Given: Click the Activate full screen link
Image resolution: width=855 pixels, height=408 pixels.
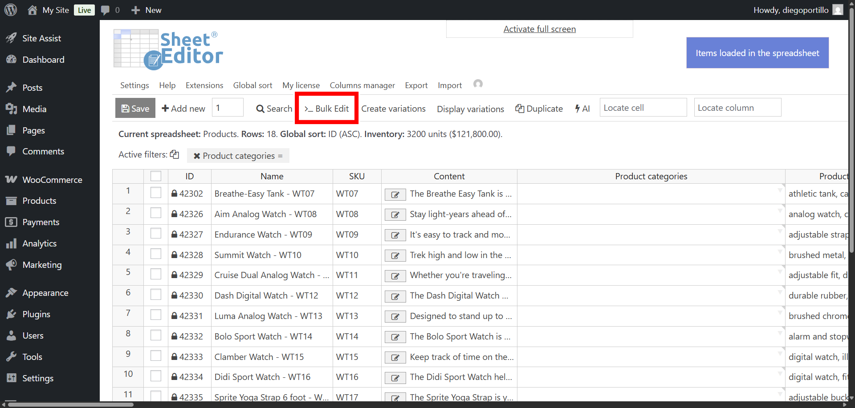Looking at the screenshot, I should (539, 29).
